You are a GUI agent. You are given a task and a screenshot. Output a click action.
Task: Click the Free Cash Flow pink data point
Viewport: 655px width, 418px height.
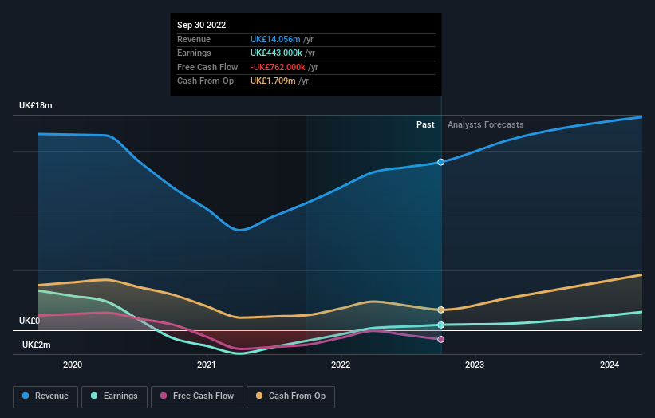point(440,340)
